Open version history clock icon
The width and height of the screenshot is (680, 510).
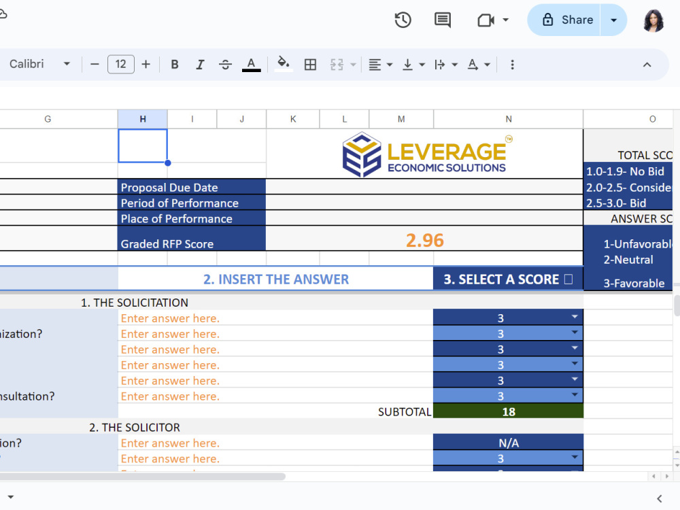coord(403,20)
